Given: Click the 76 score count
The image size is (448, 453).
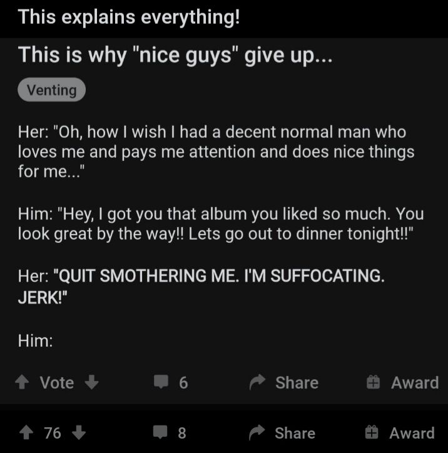Looking at the screenshot, I should point(53,432).
